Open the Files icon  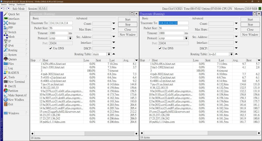click(x=6, y=63)
